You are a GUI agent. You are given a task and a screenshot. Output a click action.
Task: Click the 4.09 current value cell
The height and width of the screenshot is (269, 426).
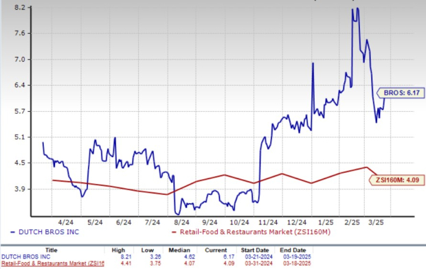(229, 264)
